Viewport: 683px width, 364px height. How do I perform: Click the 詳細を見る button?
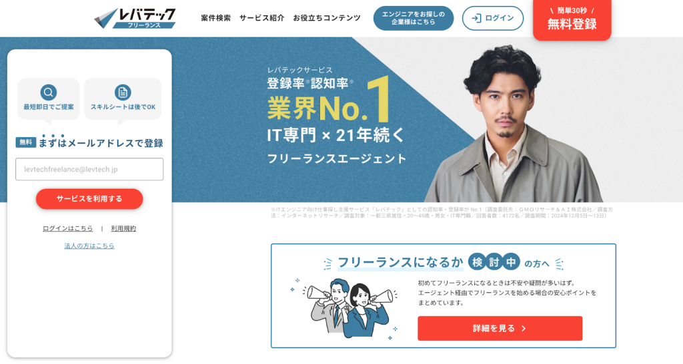point(500,328)
